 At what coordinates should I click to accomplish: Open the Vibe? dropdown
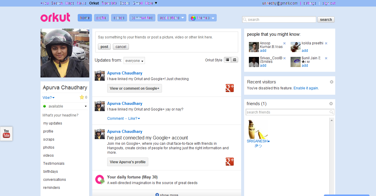point(48,97)
